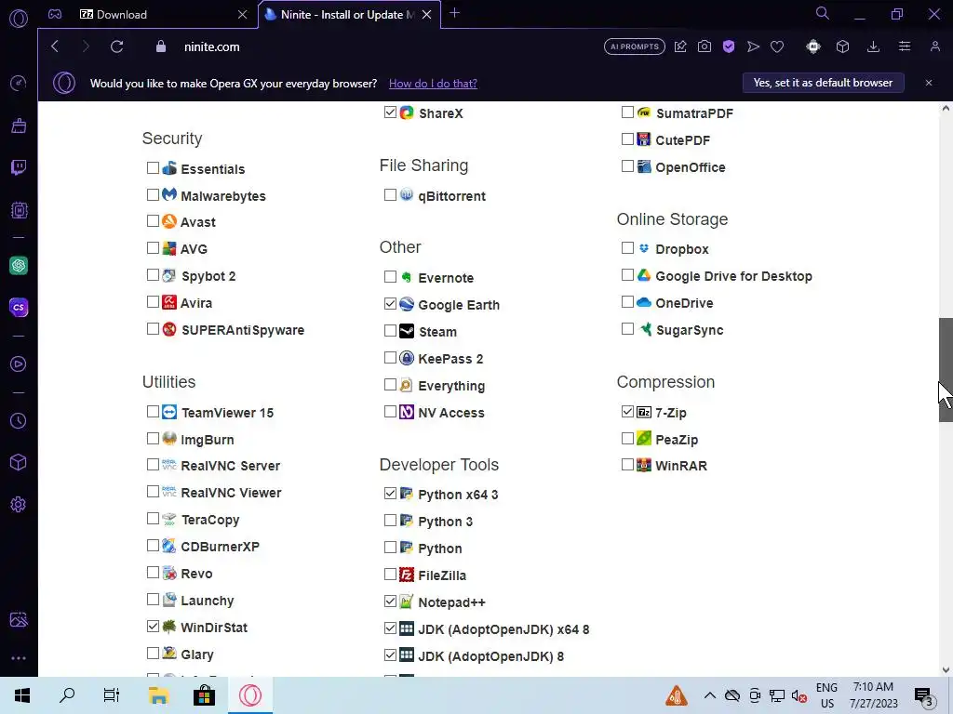Click the SumatraPDF label

(x=694, y=113)
